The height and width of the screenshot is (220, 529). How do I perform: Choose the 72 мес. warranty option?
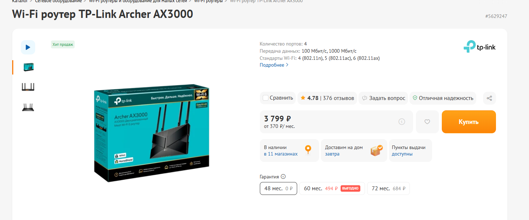click(x=388, y=188)
